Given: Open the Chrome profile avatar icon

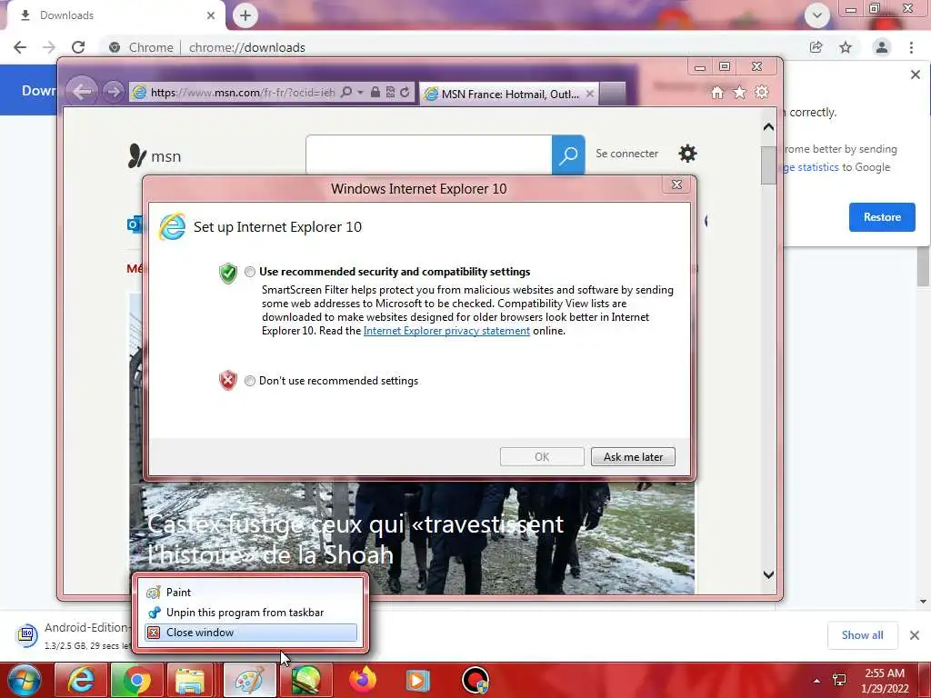Looking at the screenshot, I should 882,47.
